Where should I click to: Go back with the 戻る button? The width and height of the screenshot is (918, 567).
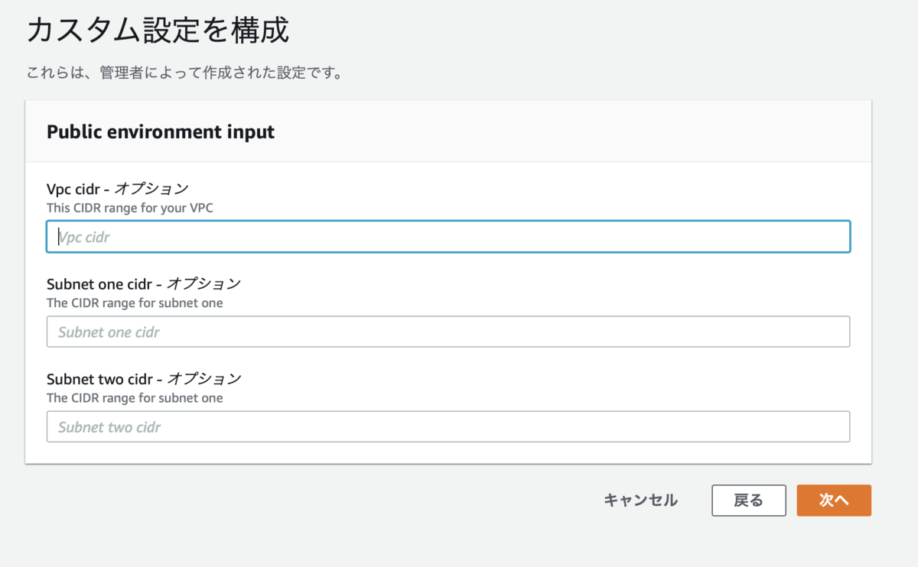(x=748, y=501)
